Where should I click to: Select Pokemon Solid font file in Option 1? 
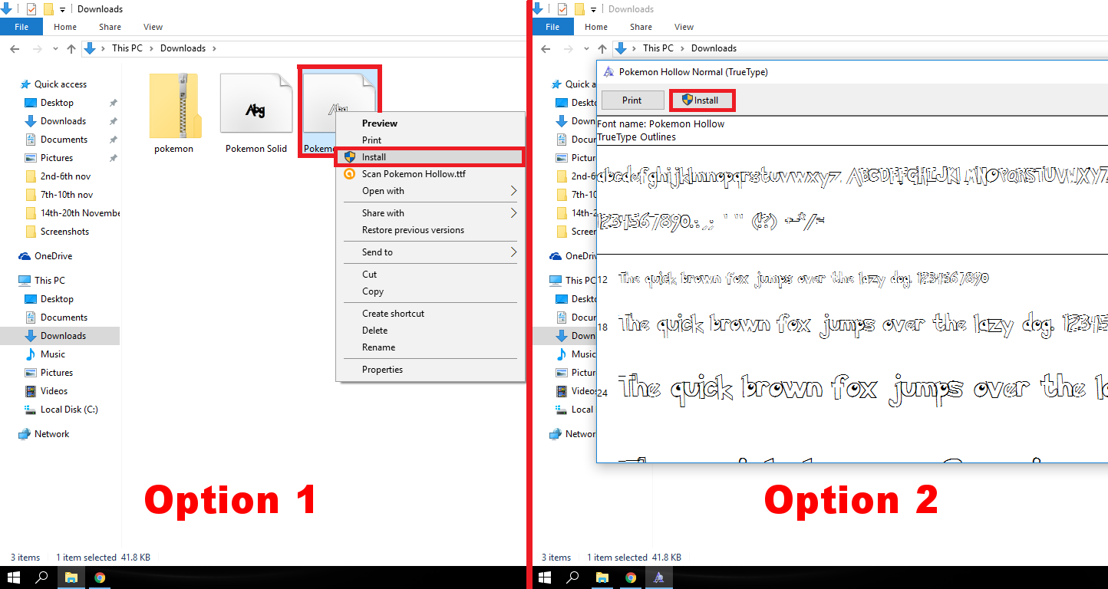click(x=256, y=114)
